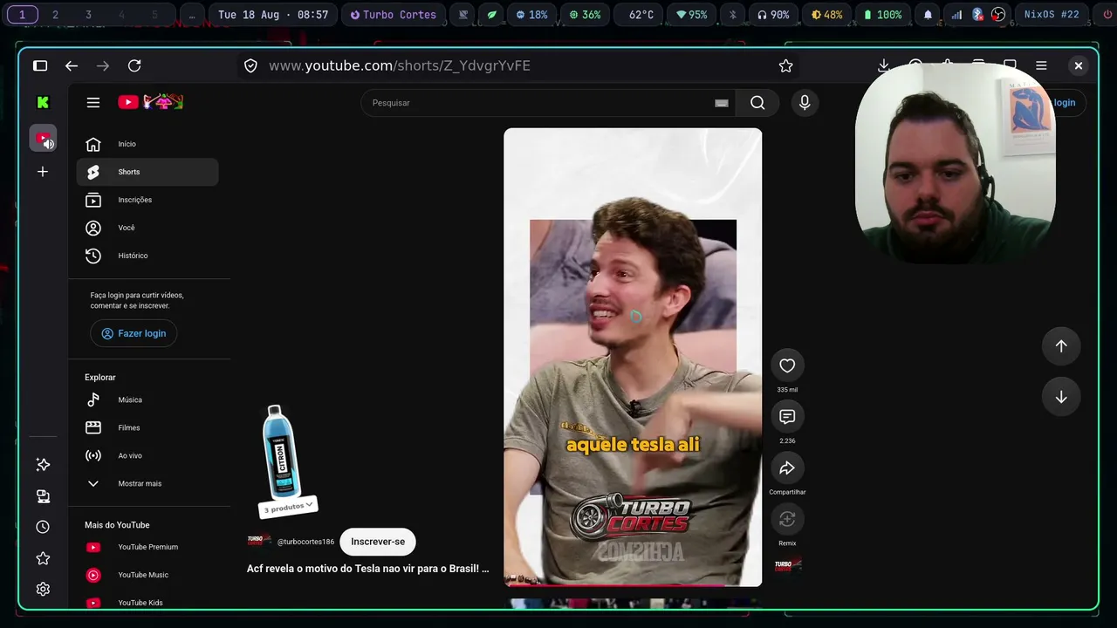Open Você in the sidebar
The height and width of the screenshot is (628, 1117).
(x=147, y=228)
